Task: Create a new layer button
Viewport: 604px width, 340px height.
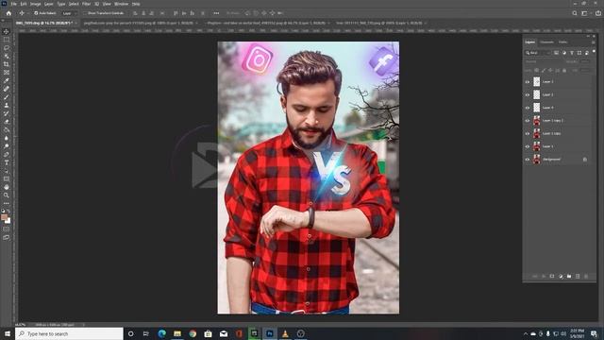Action: [578, 277]
